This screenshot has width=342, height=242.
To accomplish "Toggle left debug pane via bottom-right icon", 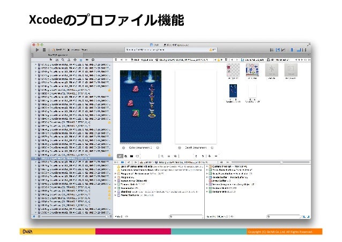I will tap(304, 217).
